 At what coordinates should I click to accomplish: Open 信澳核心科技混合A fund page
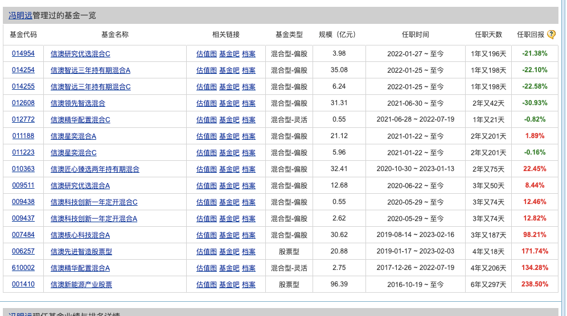tap(80, 235)
